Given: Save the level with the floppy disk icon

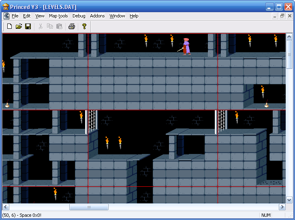Looking at the screenshot, I should [x=28, y=26].
